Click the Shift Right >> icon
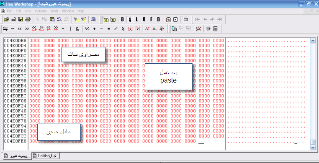Viewport: 319px width, 163px height. click(27, 29)
